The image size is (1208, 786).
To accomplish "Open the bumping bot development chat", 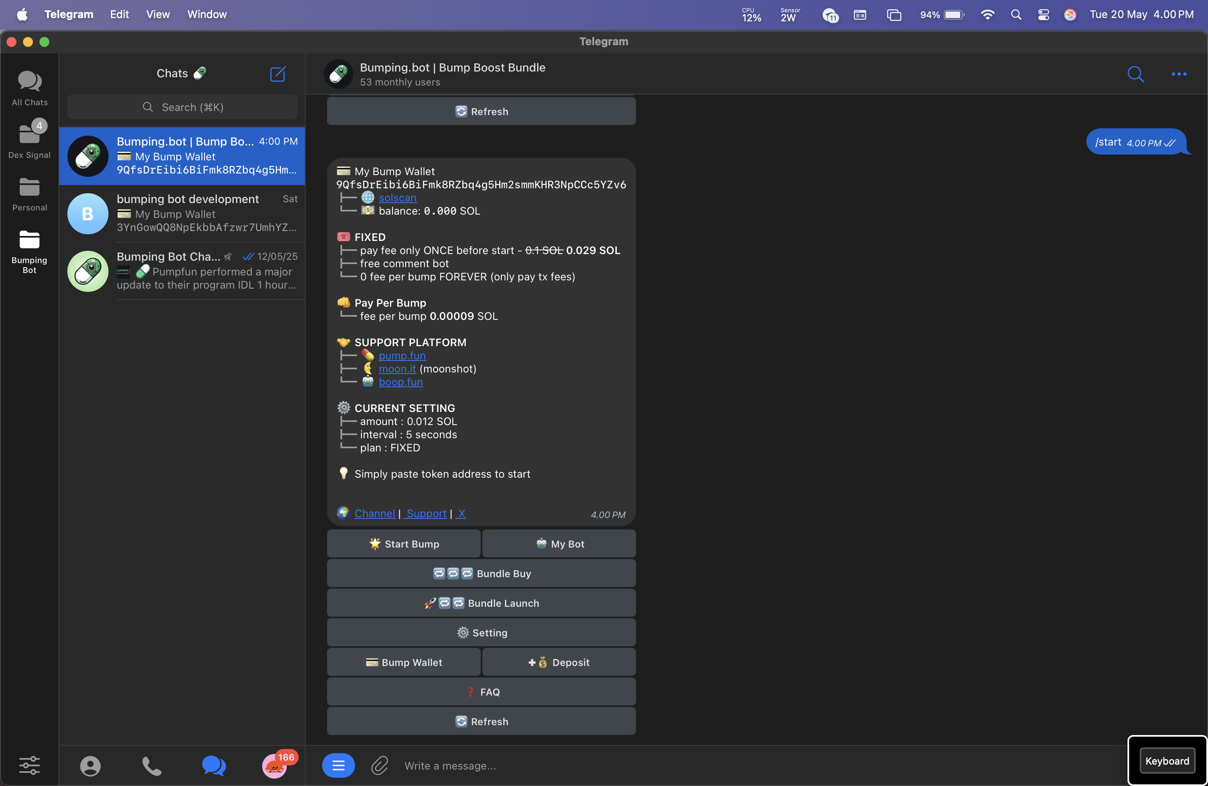I will coord(182,213).
